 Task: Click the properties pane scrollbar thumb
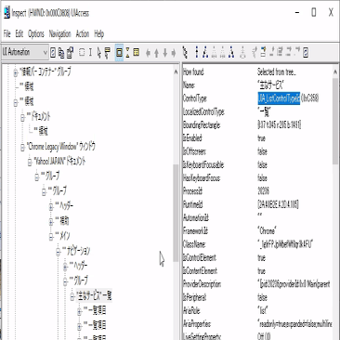pos(335,121)
